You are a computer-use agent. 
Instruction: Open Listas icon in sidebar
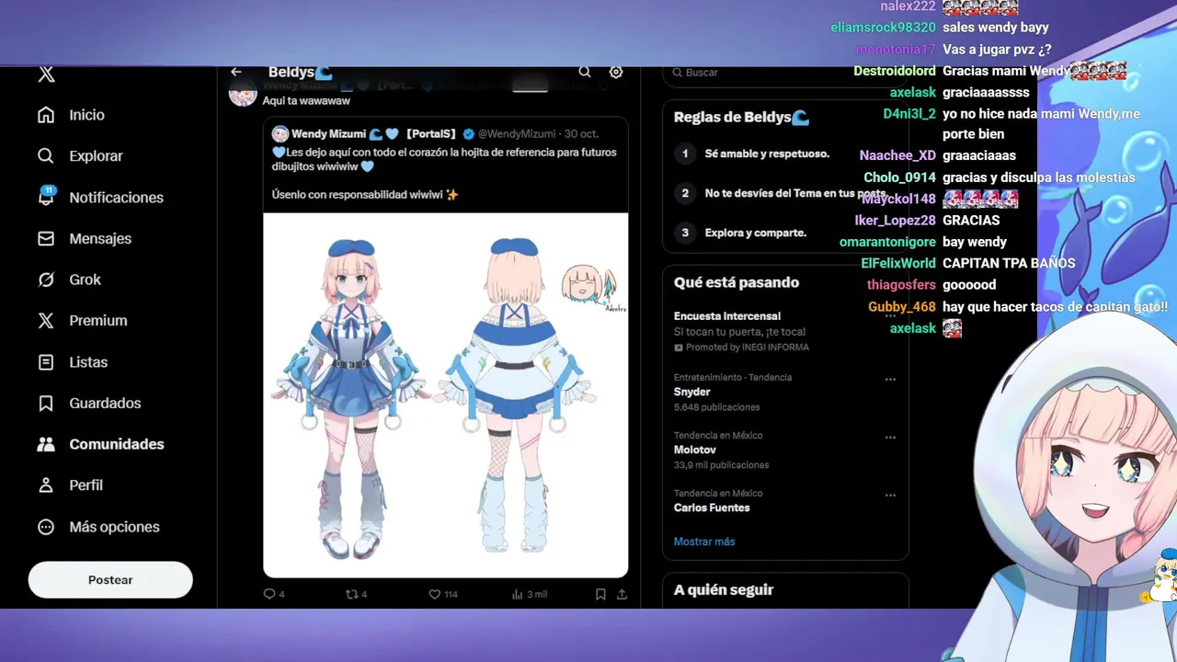46,362
